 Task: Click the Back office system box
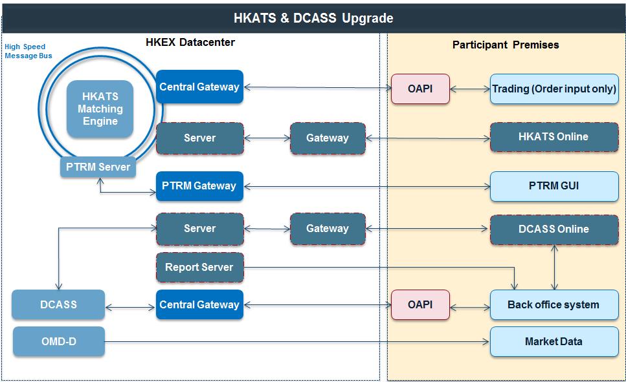pyautogui.click(x=554, y=304)
